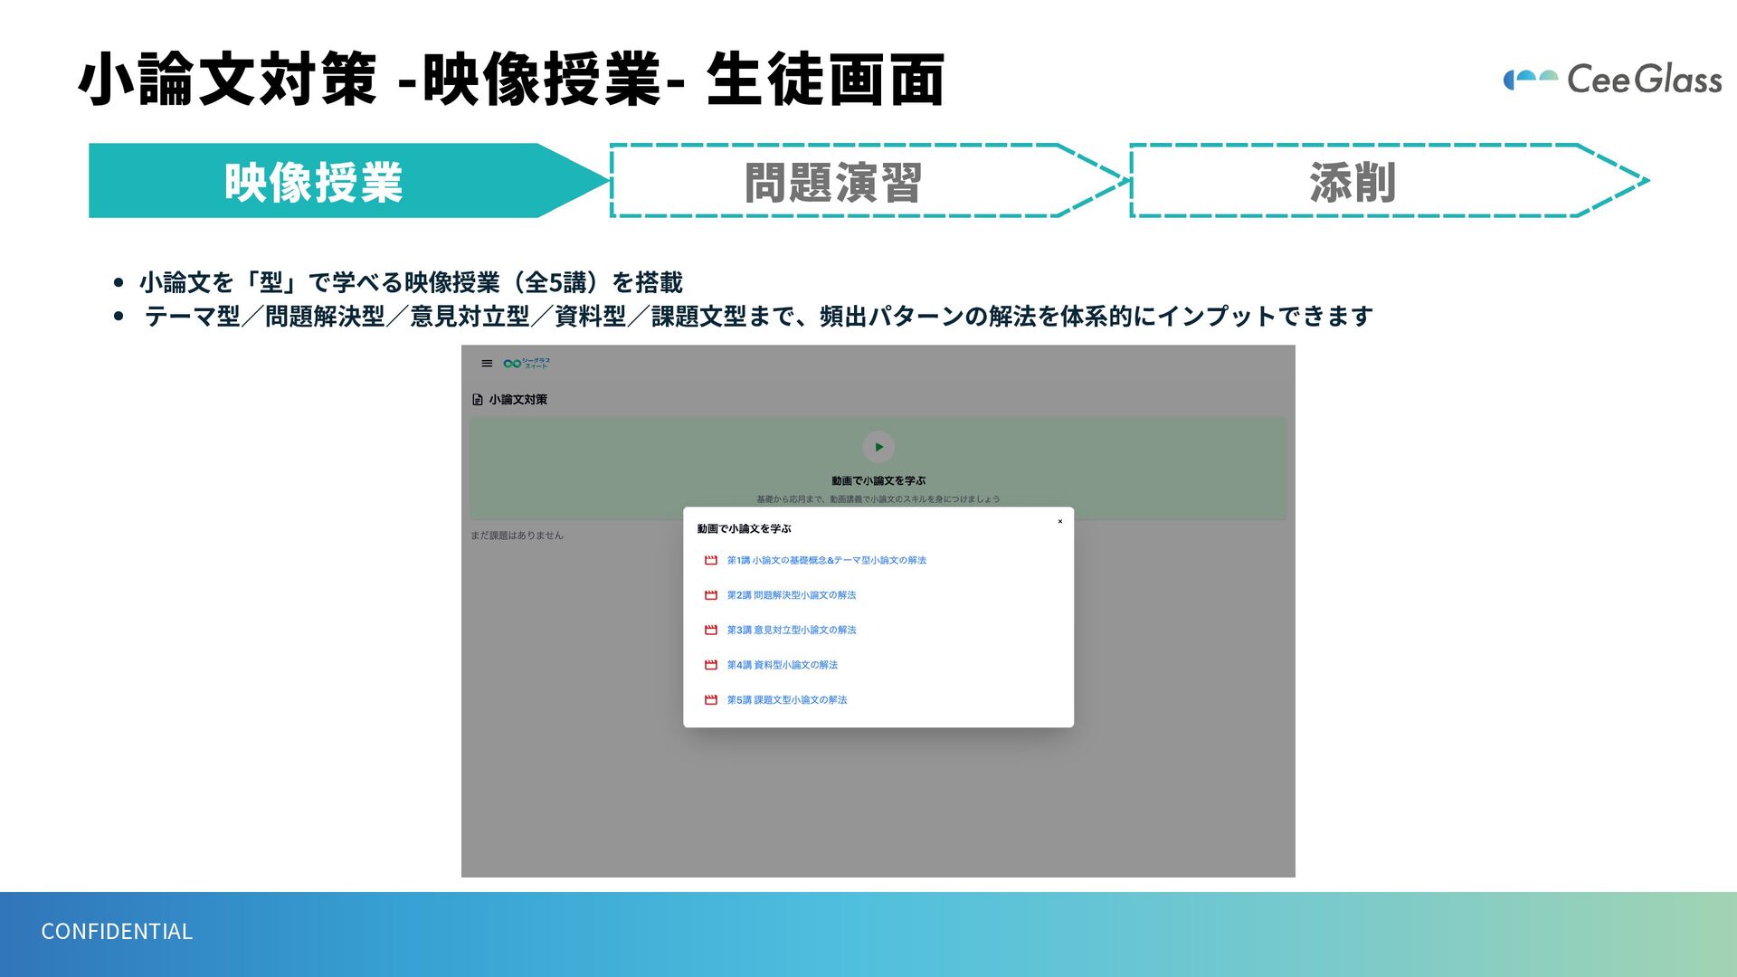The height and width of the screenshot is (977, 1737).
Task: Open 第5講 課題文型小論文の解法 link
Action: [786, 700]
